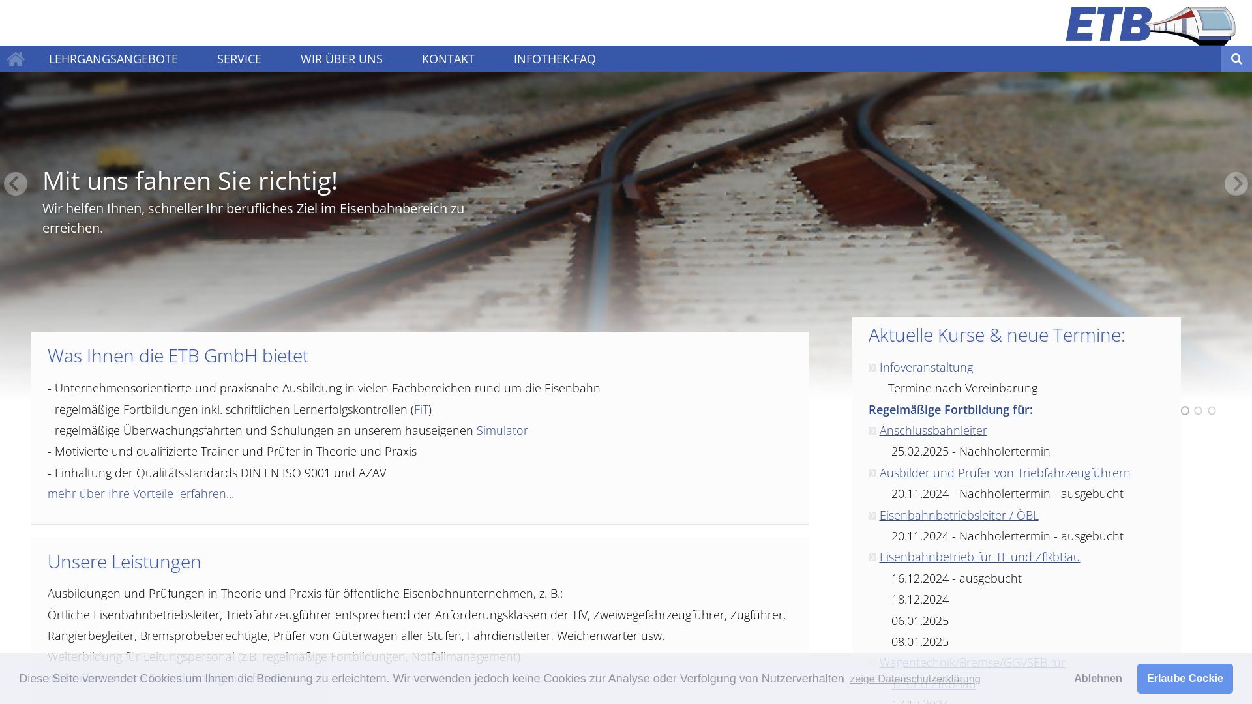Click the ETB train logo
The image size is (1252, 704).
tap(1150, 25)
